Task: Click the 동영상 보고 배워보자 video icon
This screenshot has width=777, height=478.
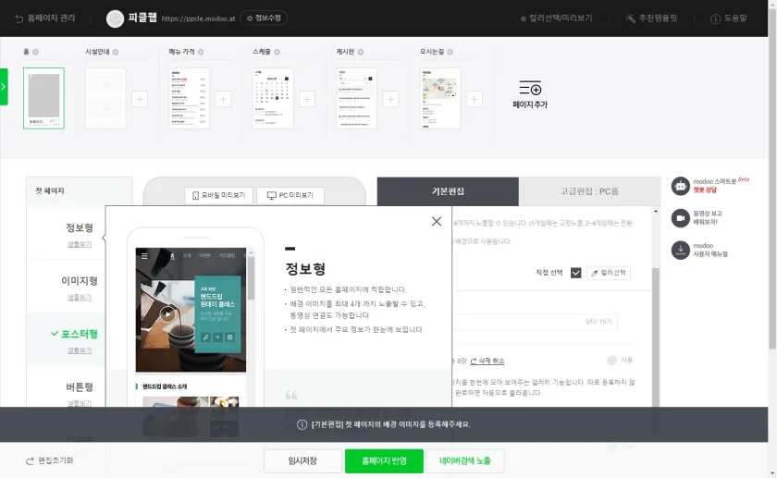Action: pyautogui.click(x=681, y=218)
